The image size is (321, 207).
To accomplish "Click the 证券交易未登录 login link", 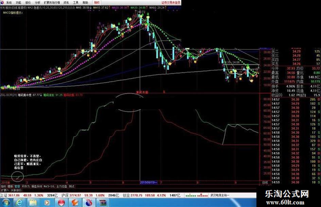I will [x=171, y=3].
